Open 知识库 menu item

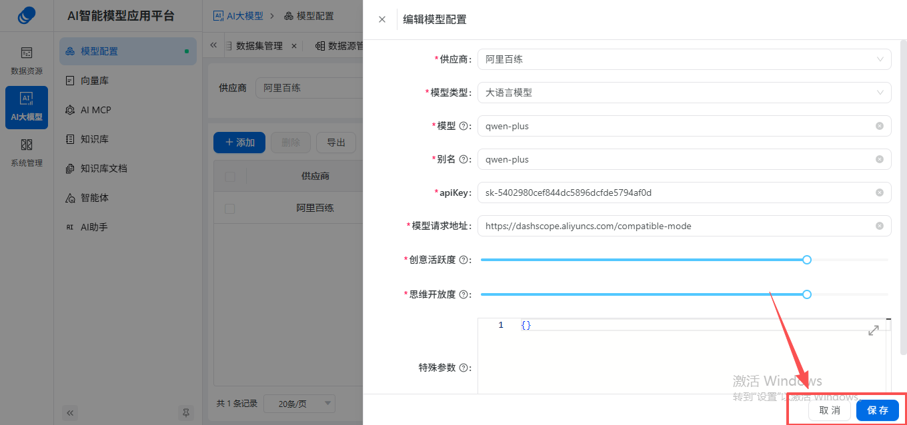[128, 139]
